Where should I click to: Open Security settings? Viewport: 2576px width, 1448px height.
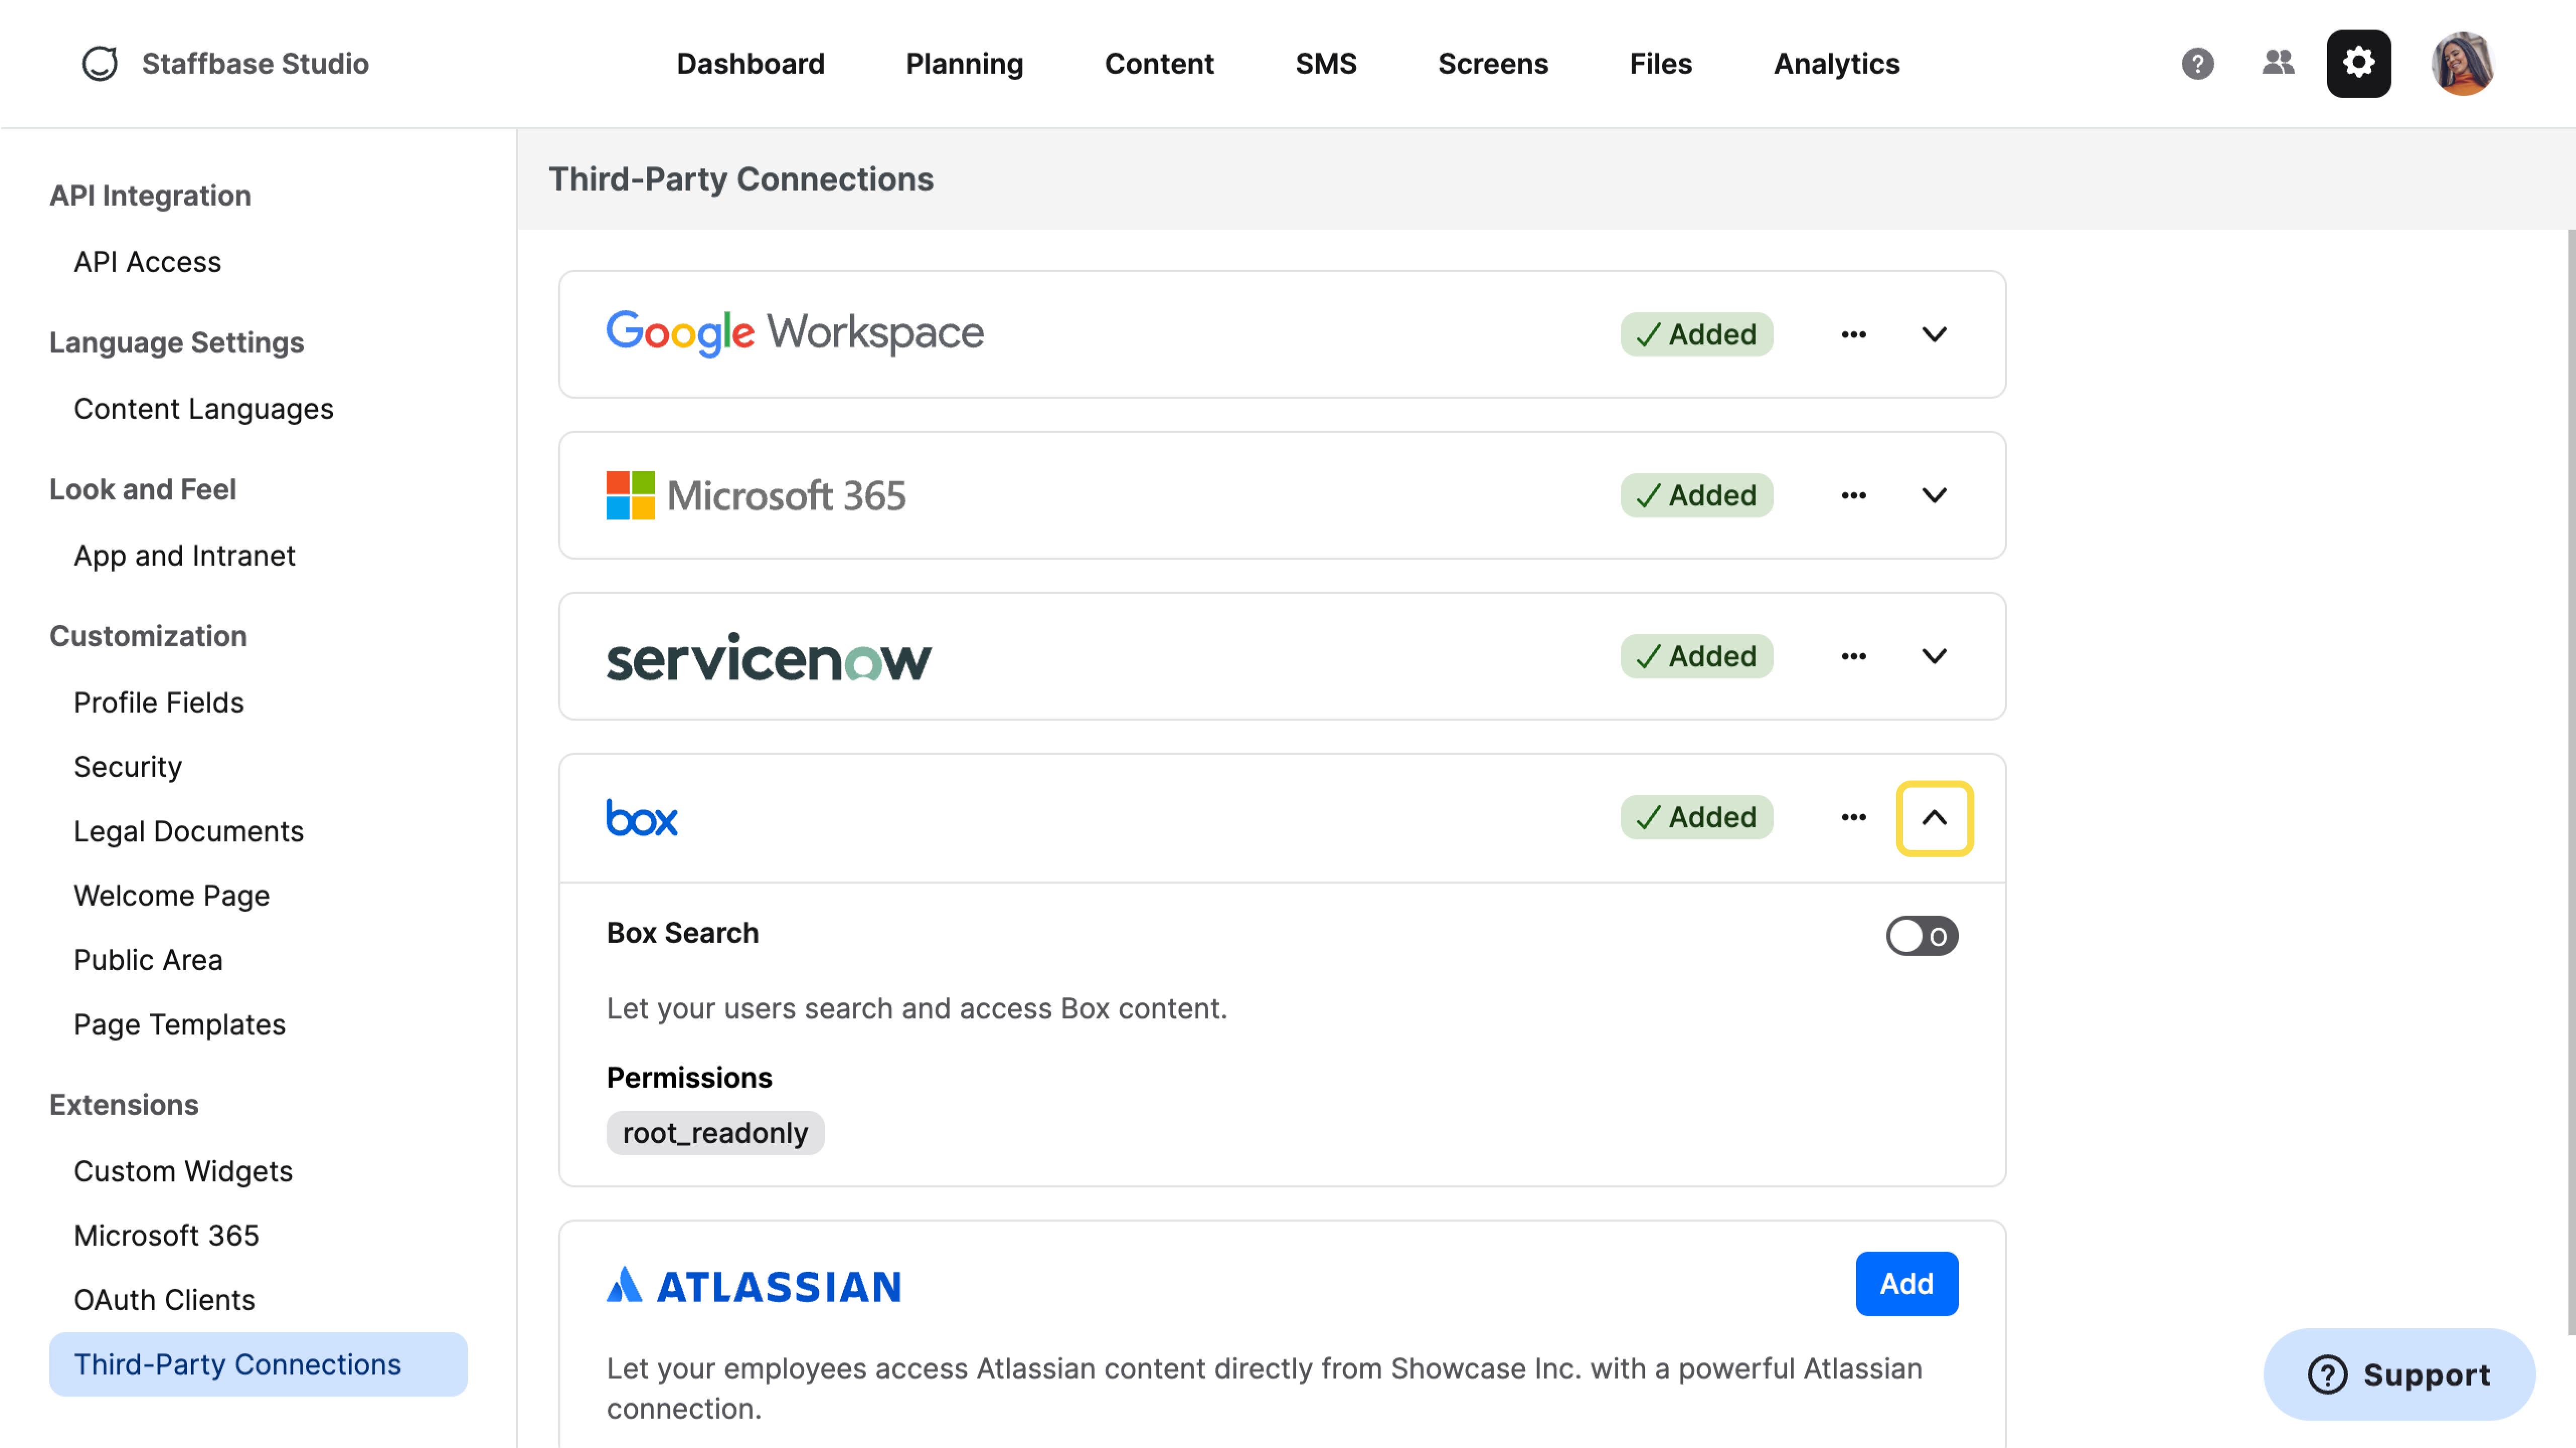(127, 767)
